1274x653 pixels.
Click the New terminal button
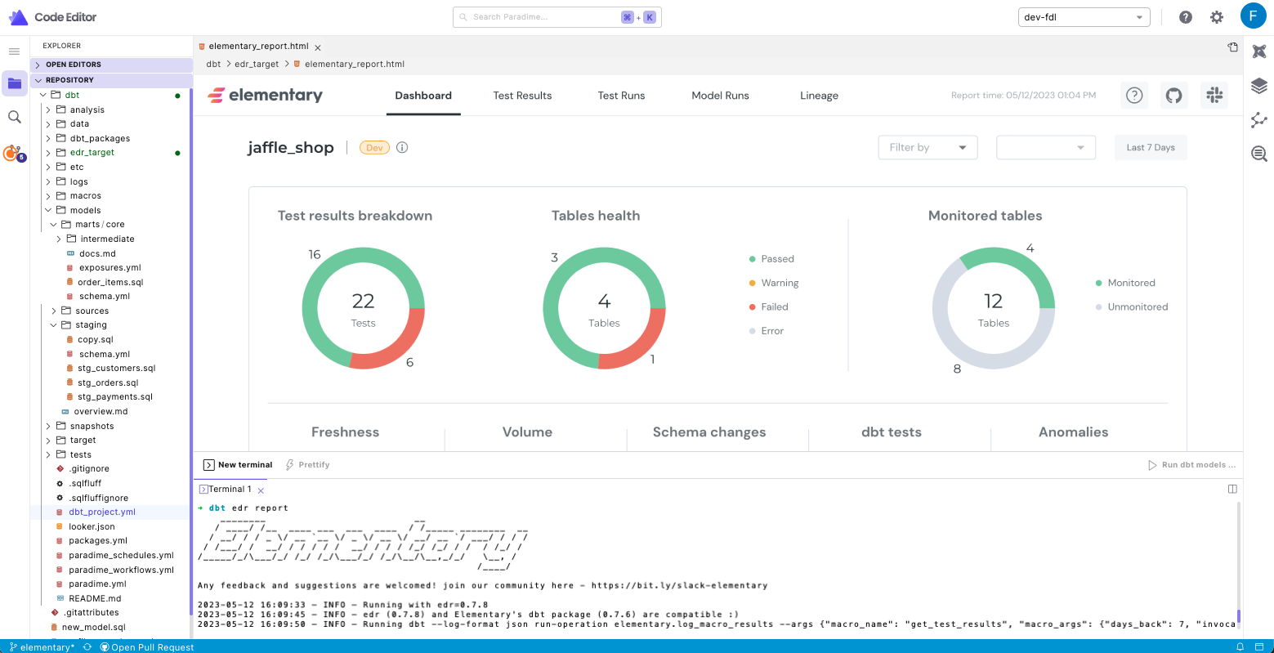[238, 465]
